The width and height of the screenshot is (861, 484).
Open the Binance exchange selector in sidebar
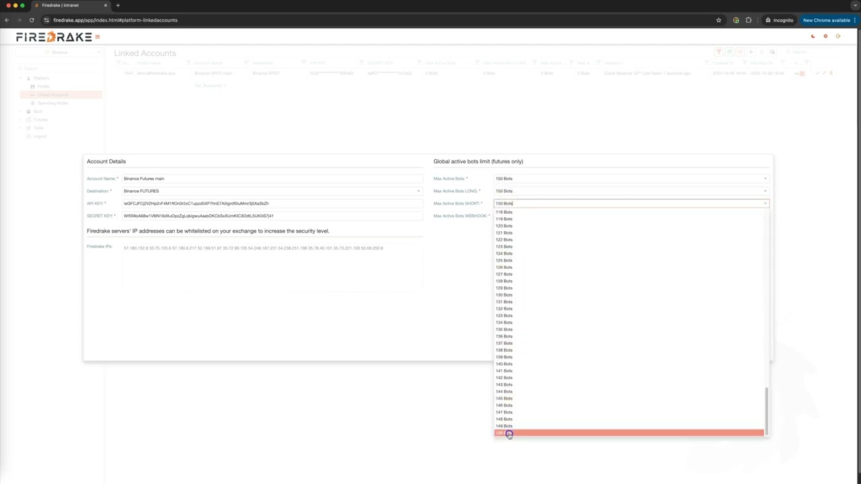coord(59,52)
